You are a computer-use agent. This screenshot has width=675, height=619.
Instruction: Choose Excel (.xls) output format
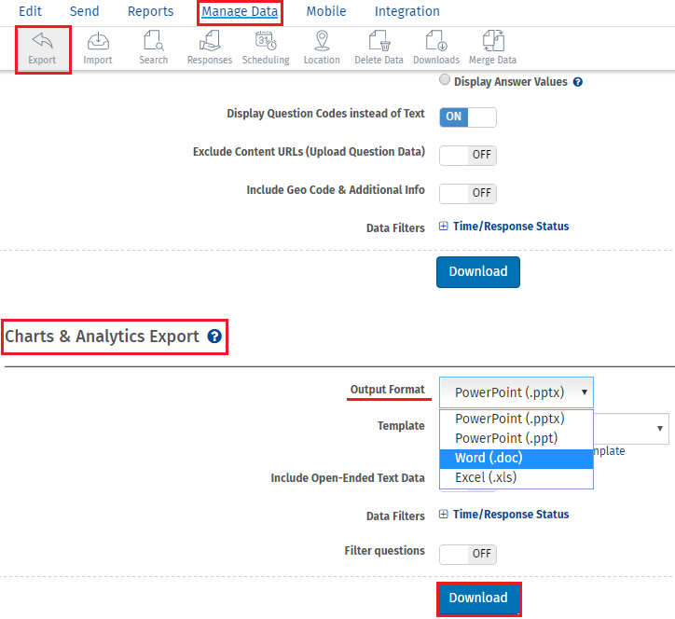tap(517, 477)
